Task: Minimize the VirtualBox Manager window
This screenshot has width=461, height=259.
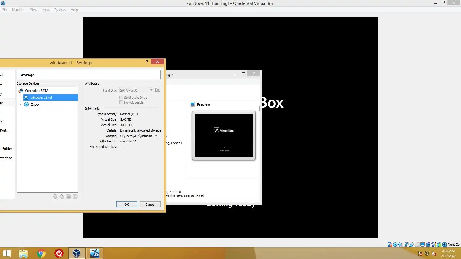Action: click(236, 73)
